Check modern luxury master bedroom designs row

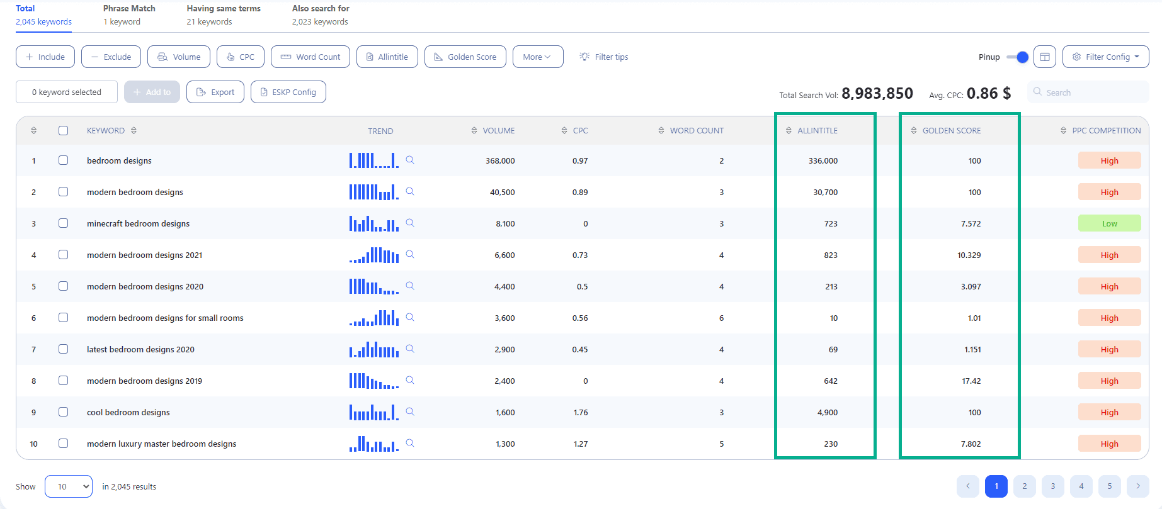tap(63, 443)
